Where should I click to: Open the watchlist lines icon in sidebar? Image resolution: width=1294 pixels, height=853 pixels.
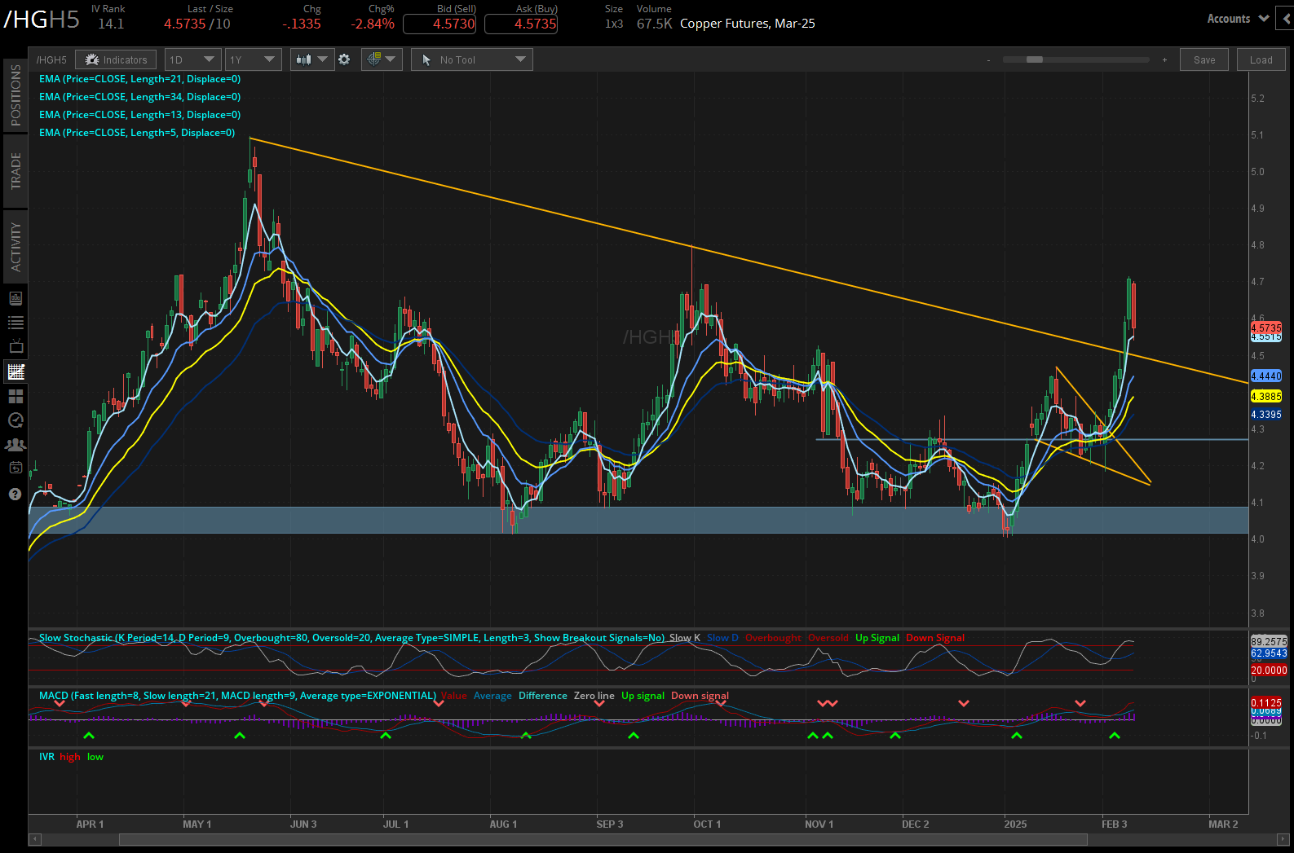[x=15, y=323]
